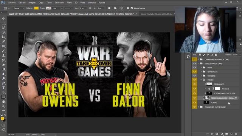Open the Edición menu
Viewport: 242px width, 136px height.
pos(22,3)
